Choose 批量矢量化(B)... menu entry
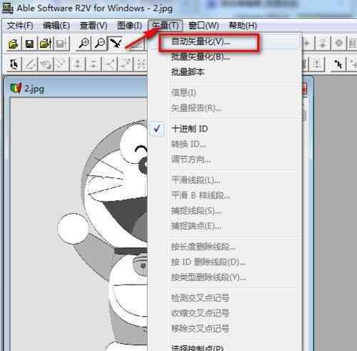Screen dimensions: 357x351 [225, 57]
